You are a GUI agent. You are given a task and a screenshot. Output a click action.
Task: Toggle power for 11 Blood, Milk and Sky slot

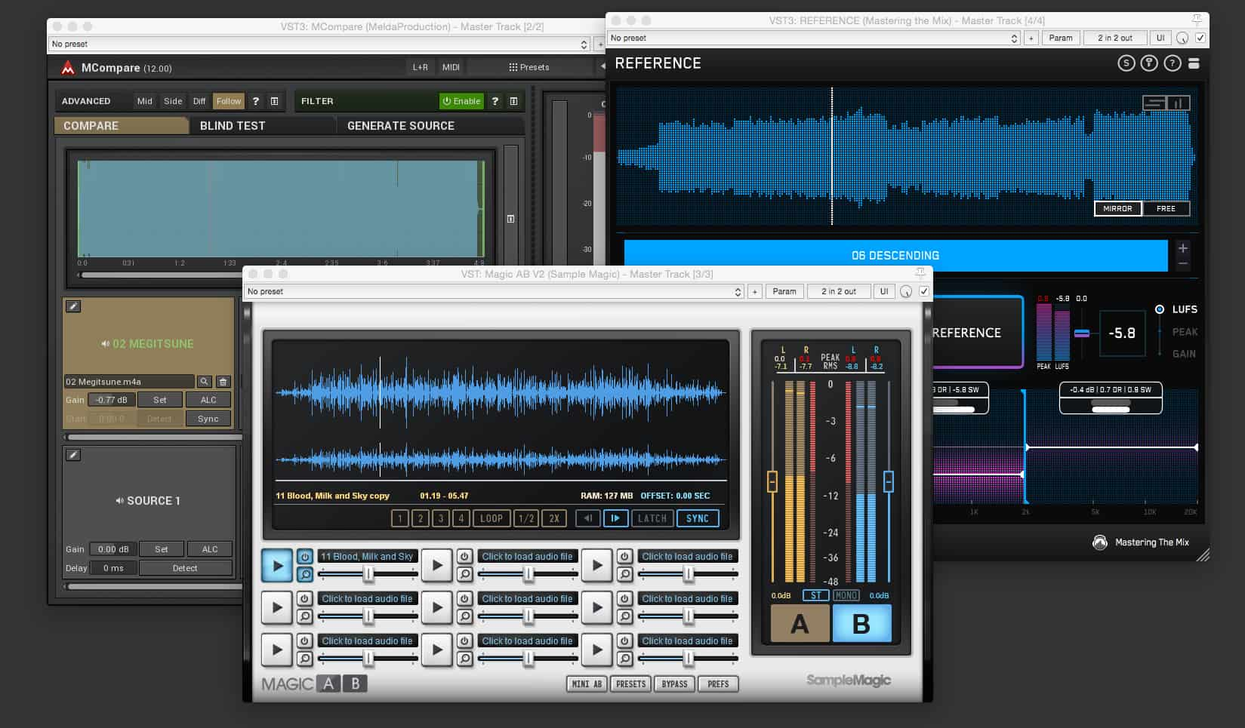pyautogui.click(x=304, y=557)
